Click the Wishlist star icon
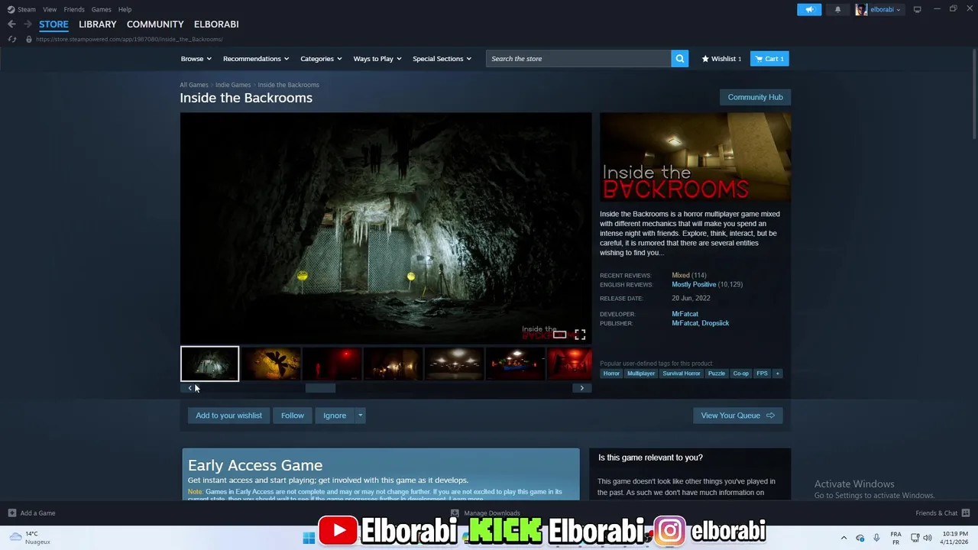Screen dimensions: 978x550 pyautogui.click(x=705, y=59)
